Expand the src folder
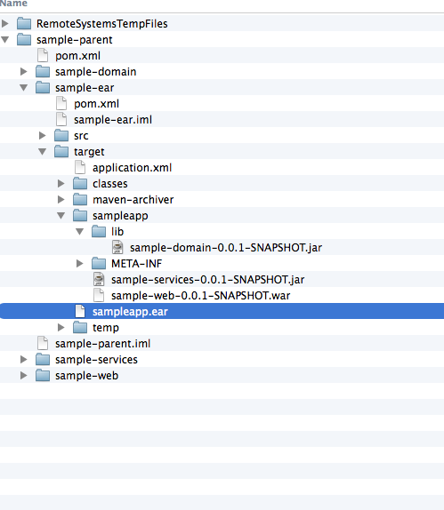The image size is (444, 510). click(43, 135)
